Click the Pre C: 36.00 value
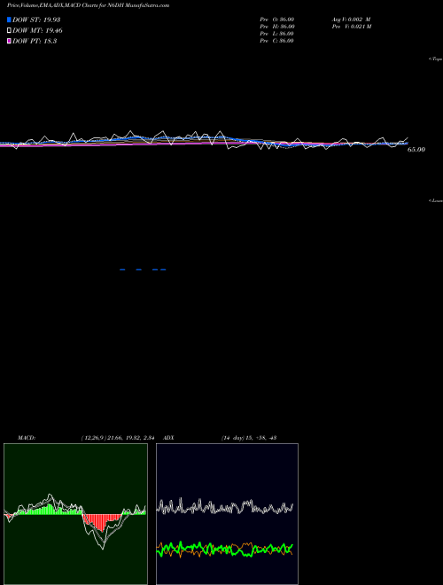This screenshot has width=443, height=585. 277,41
